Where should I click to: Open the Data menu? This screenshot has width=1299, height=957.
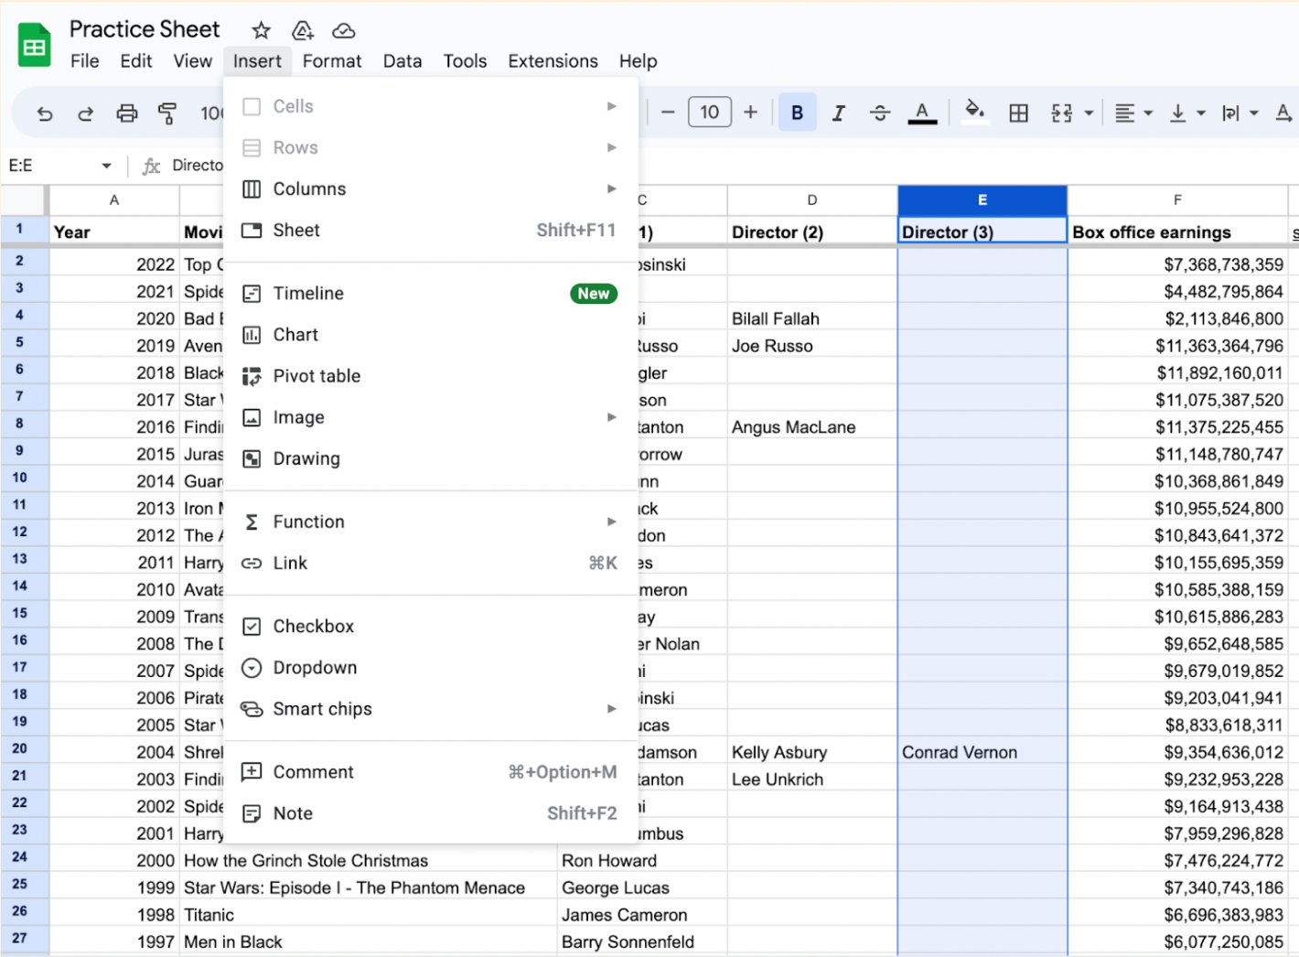(x=403, y=61)
